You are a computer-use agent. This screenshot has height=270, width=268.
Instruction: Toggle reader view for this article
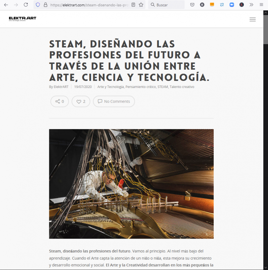(133, 5)
